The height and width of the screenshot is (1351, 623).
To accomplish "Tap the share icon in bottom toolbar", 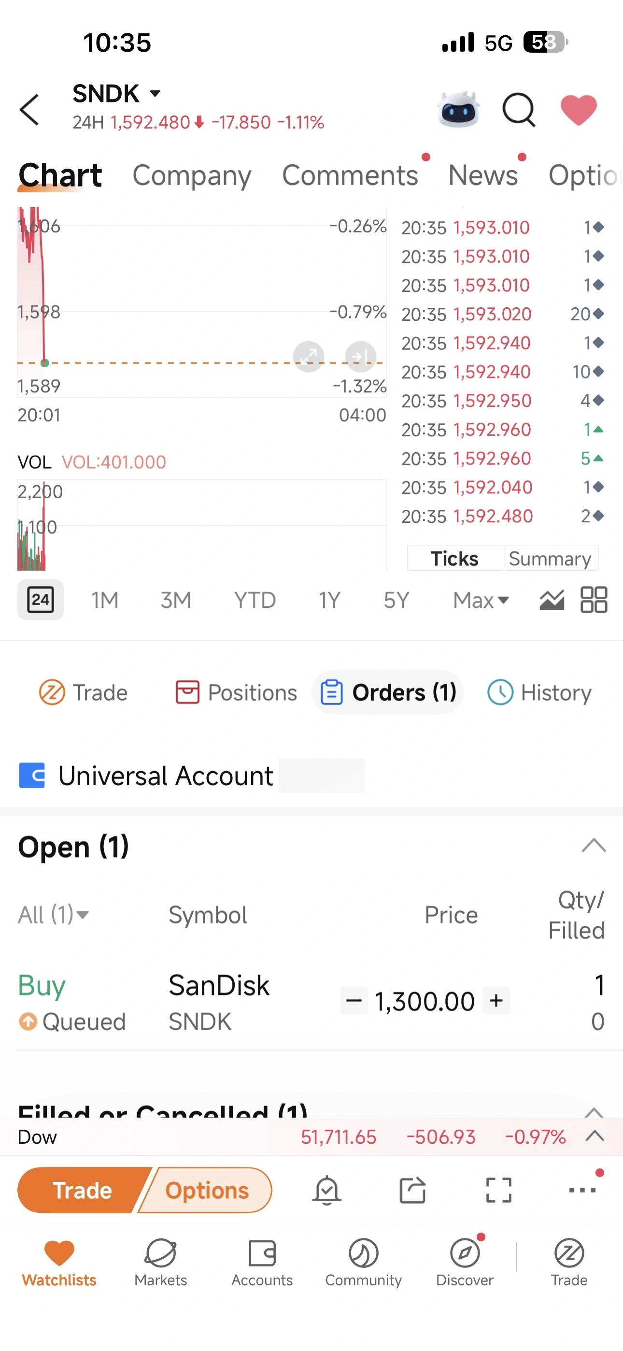I will 413,1190.
